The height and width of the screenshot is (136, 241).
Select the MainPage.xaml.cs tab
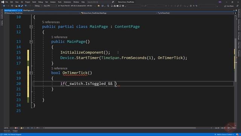pos(11,10)
